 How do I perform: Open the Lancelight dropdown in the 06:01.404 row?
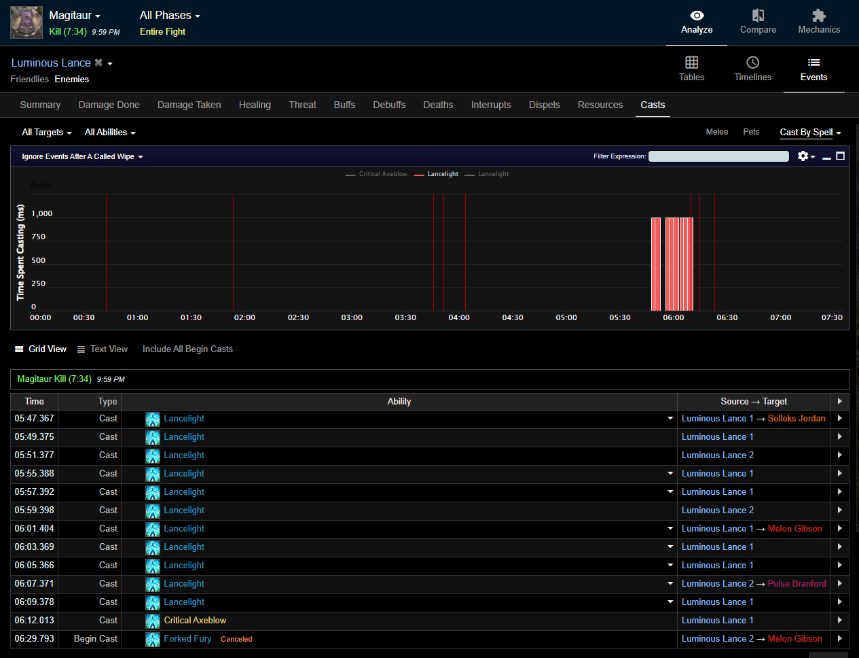pyautogui.click(x=670, y=529)
